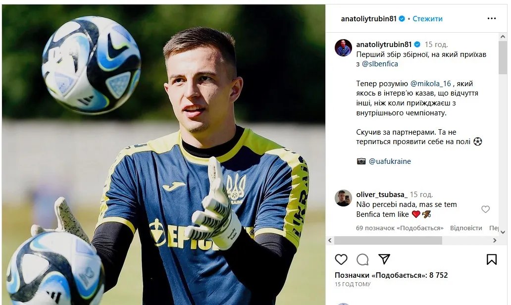511x305 pixels.
Task: Click the horizontal scrollbar right arrow
Action: (495, 241)
